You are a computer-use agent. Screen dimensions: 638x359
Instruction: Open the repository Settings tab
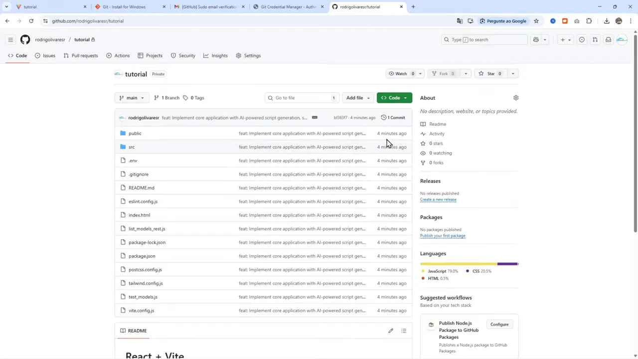click(252, 55)
